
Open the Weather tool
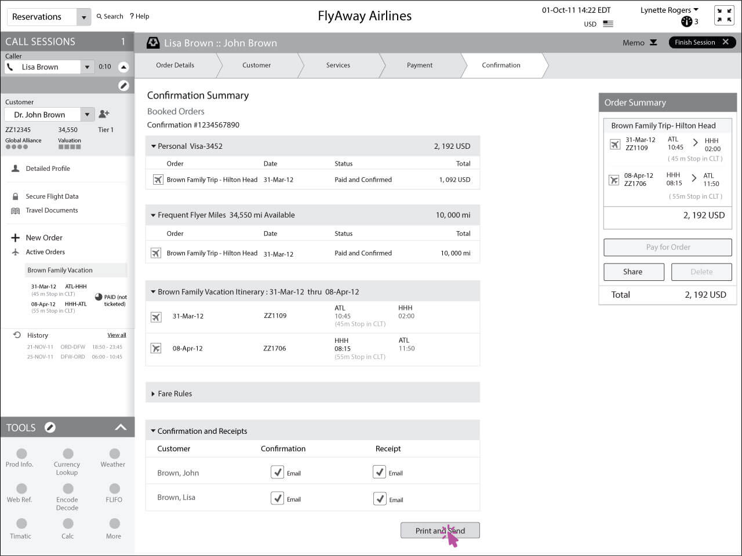point(114,454)
